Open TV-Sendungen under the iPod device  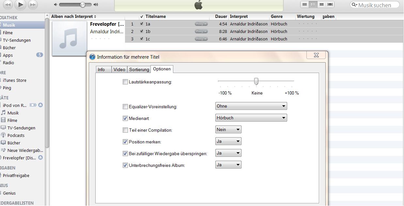[21, 128]
